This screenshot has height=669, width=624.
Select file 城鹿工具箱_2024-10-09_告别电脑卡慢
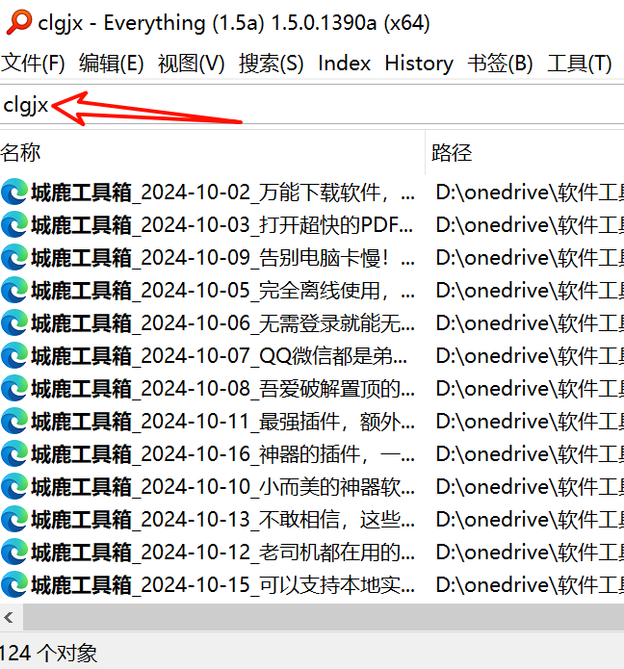point(222,258)
